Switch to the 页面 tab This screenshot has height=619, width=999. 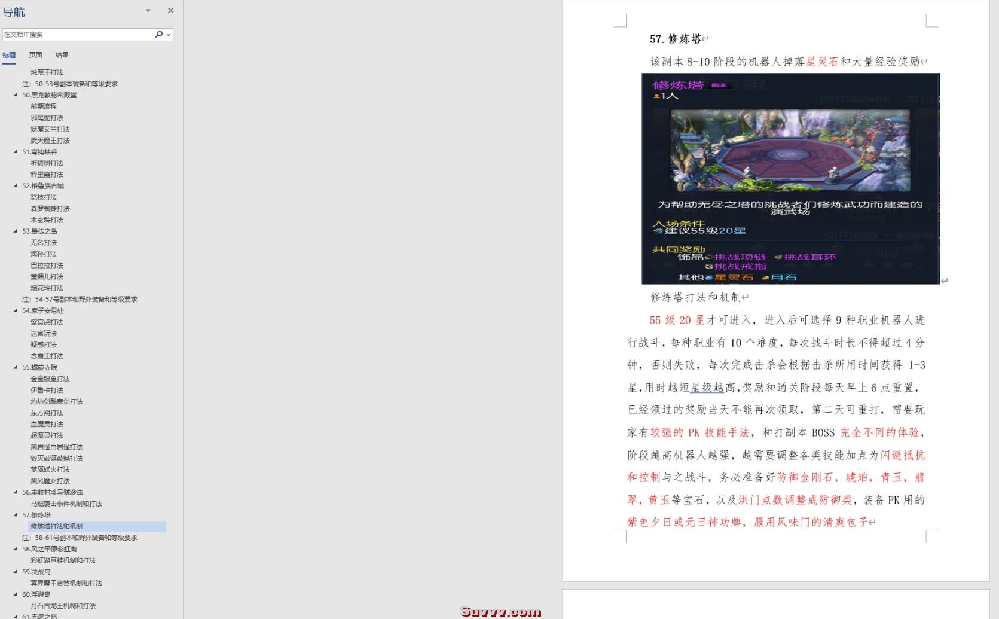click(x=36, y=55)
